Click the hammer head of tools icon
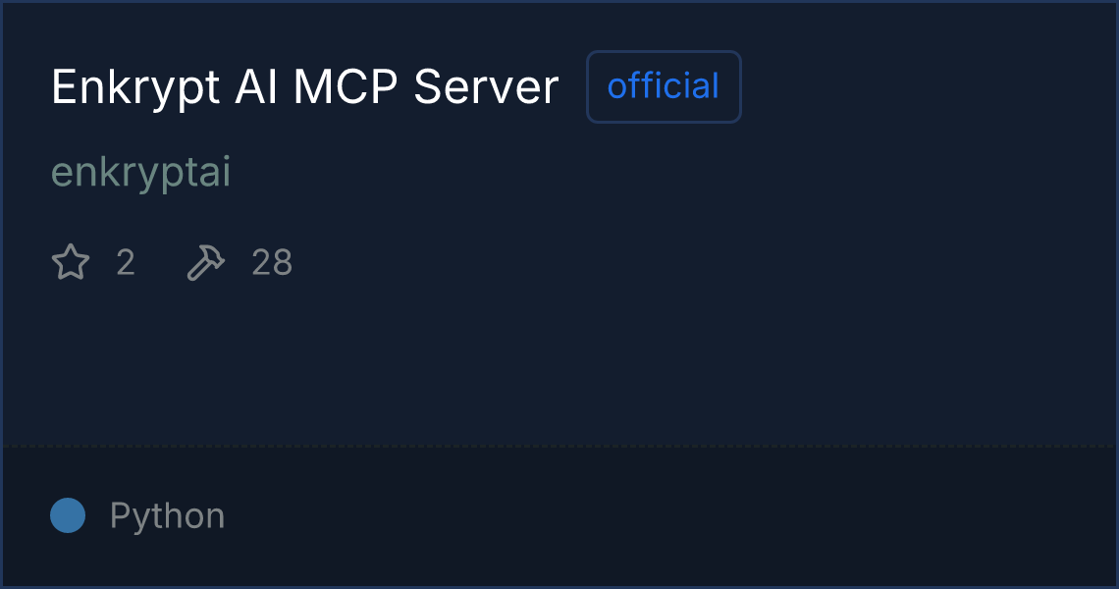1119x589 pixels. 212,255
